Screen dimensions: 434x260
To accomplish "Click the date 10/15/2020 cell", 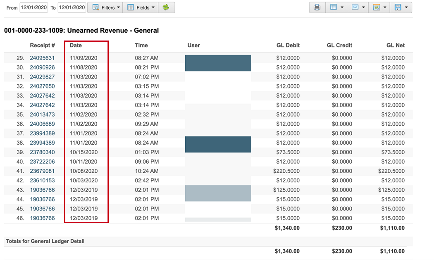I will coord(83,152).
